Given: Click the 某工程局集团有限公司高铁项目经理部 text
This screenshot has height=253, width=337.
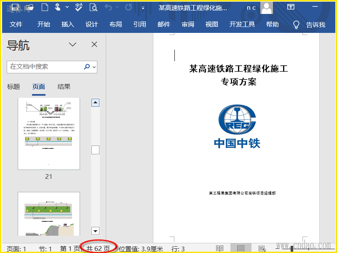Looking at the screenshot, I should click(x=242, y=193).
